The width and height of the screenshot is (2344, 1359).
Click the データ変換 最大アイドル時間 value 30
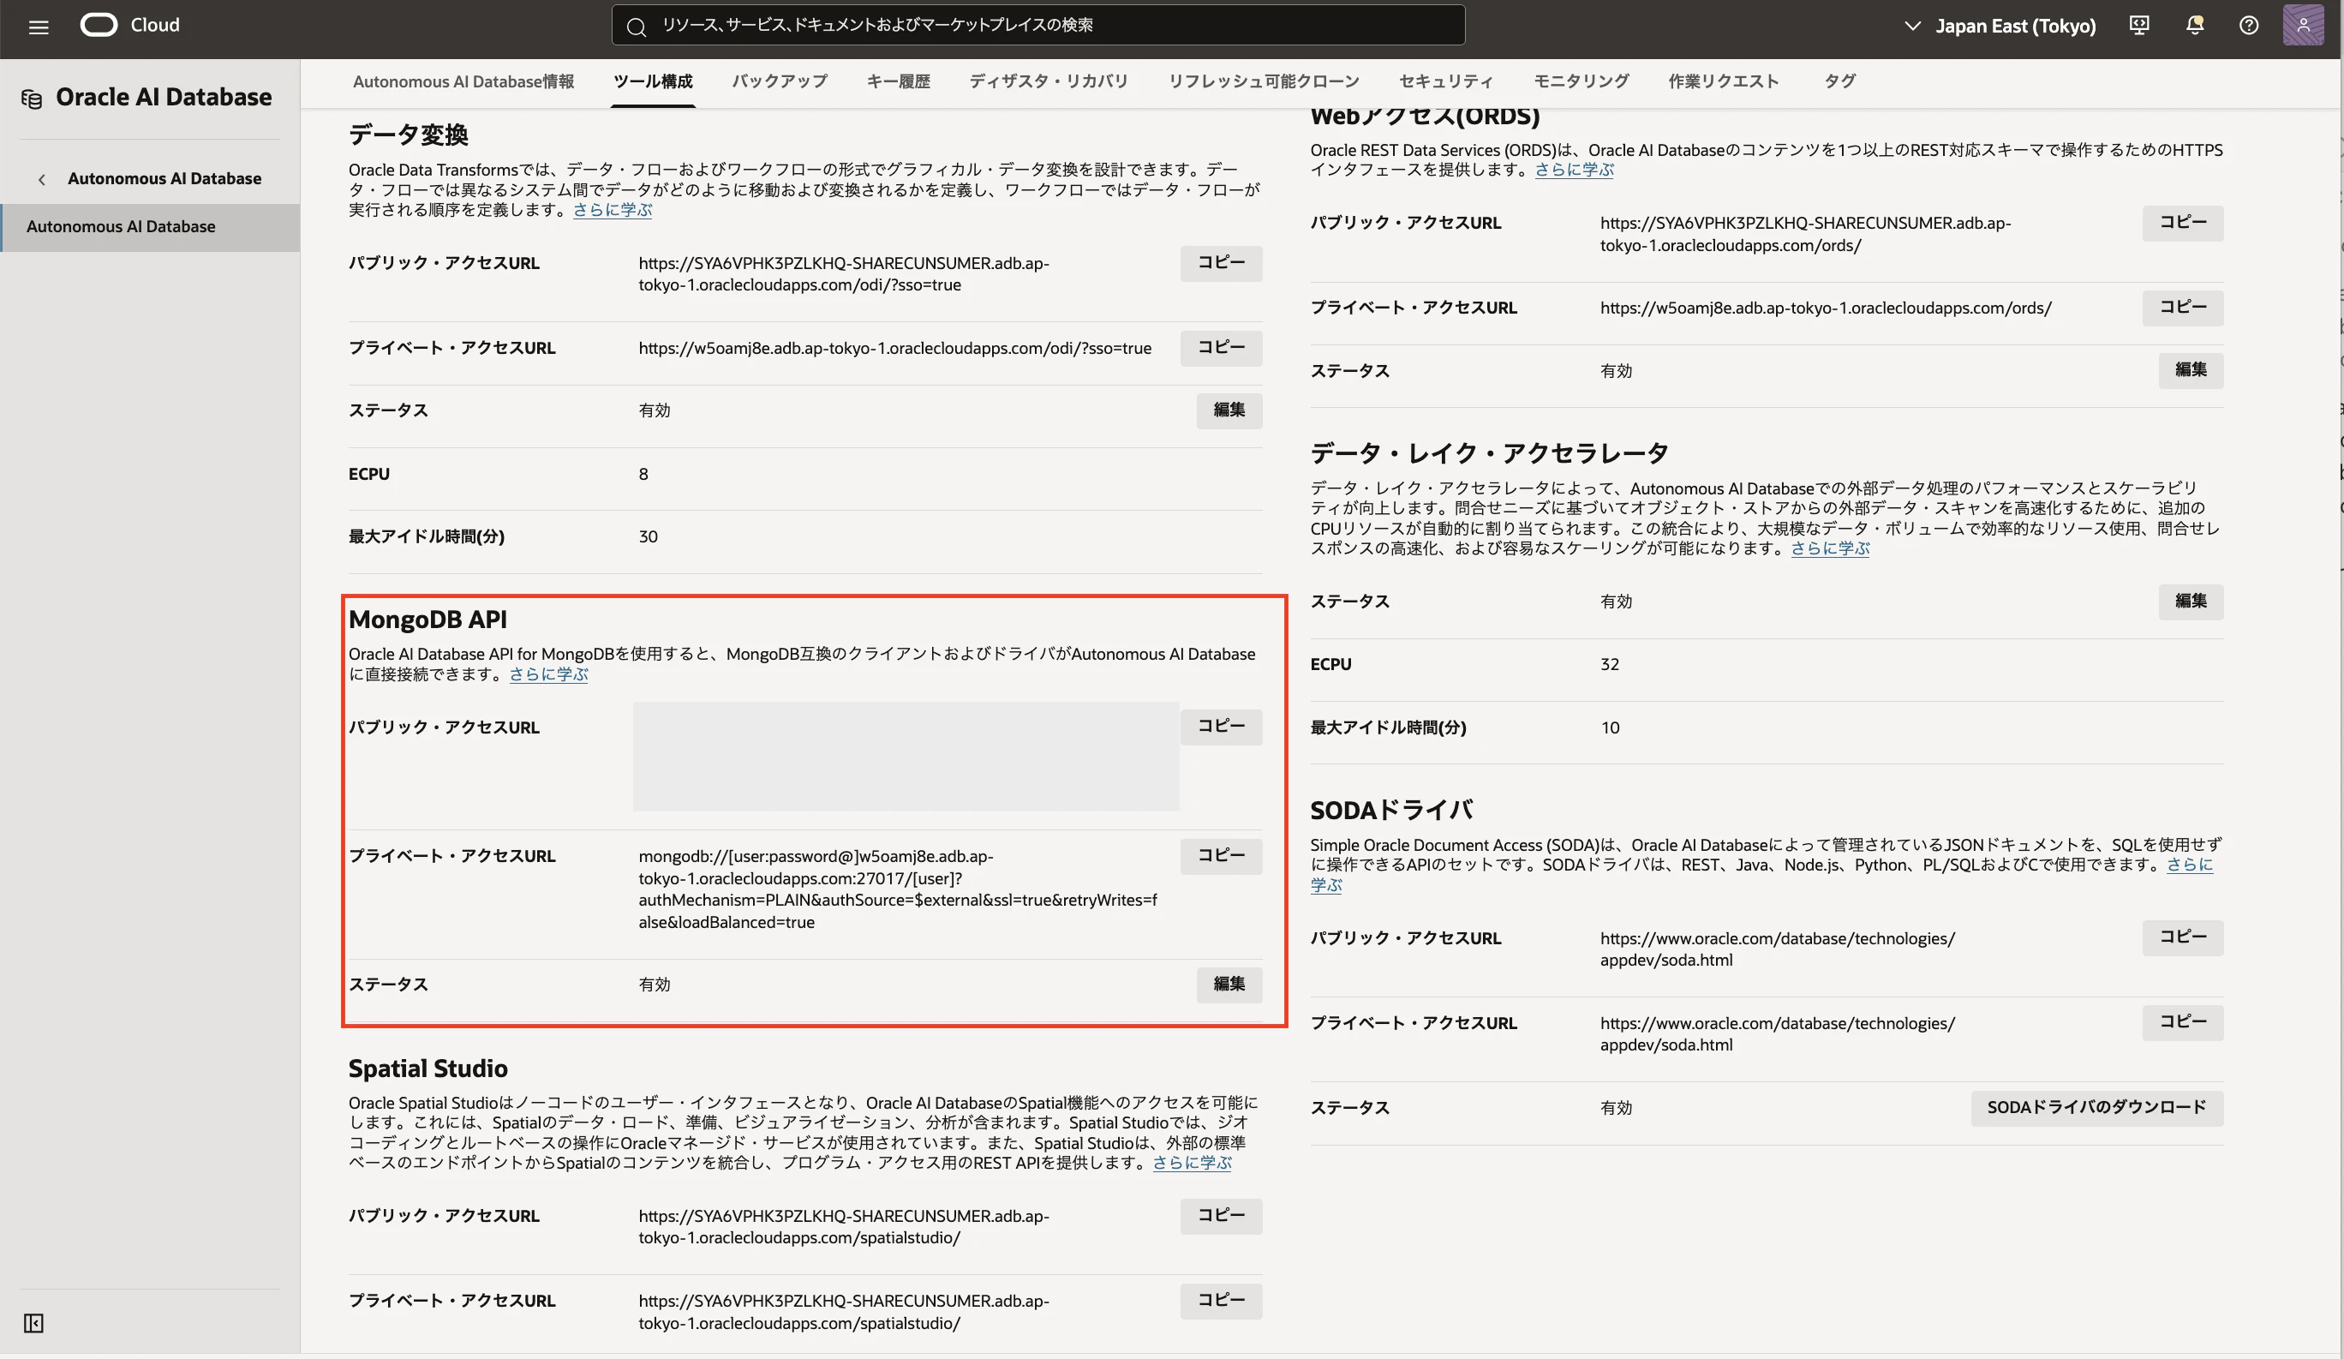[649, 536]
